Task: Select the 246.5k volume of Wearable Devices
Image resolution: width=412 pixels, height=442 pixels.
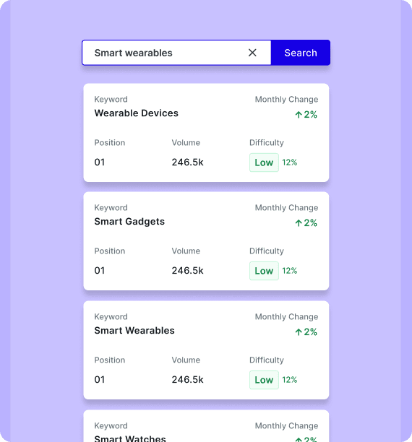Action: point(187,162)
